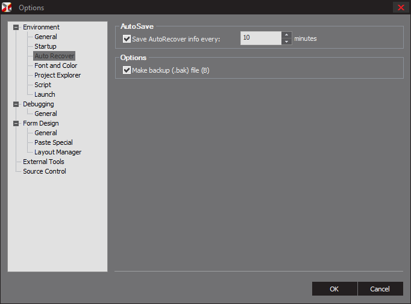
Task: Collapse the Form Design tree node
Action: point(16,123)
